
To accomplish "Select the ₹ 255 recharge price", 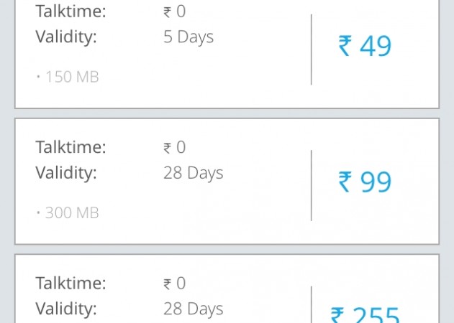I will (x=365, y=314).
